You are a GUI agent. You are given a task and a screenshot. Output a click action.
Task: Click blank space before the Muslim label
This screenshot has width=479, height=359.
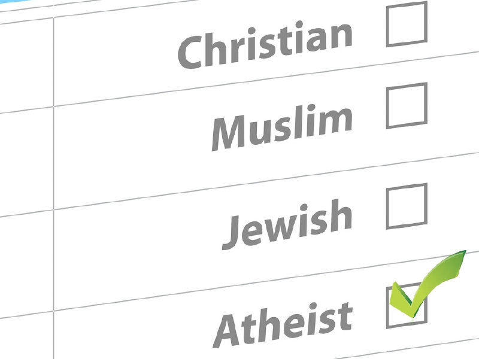point(131,147)
